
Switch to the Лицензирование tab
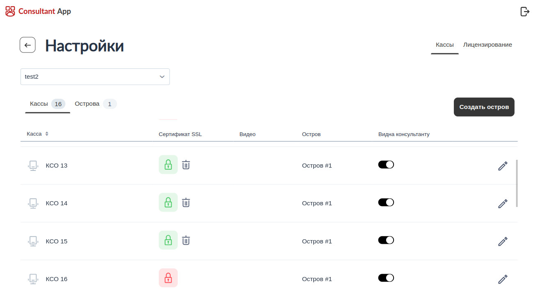488,45
